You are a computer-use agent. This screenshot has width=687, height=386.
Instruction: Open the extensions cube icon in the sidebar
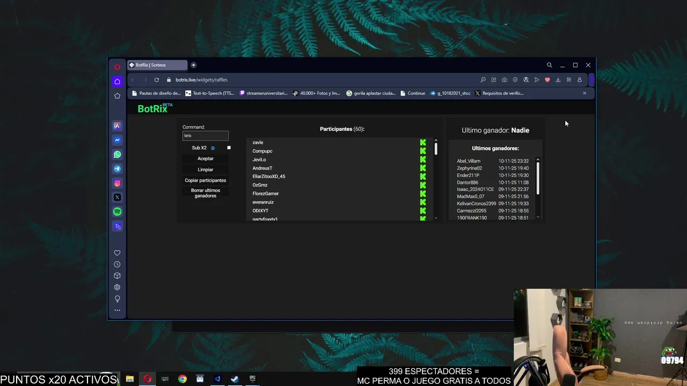click(x=117, y=276)
